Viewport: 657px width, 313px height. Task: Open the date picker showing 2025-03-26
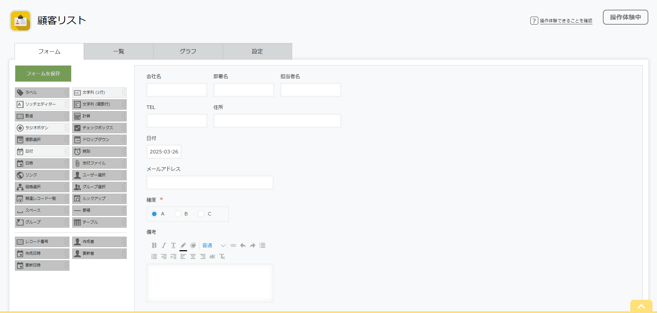tap(164, 152)
